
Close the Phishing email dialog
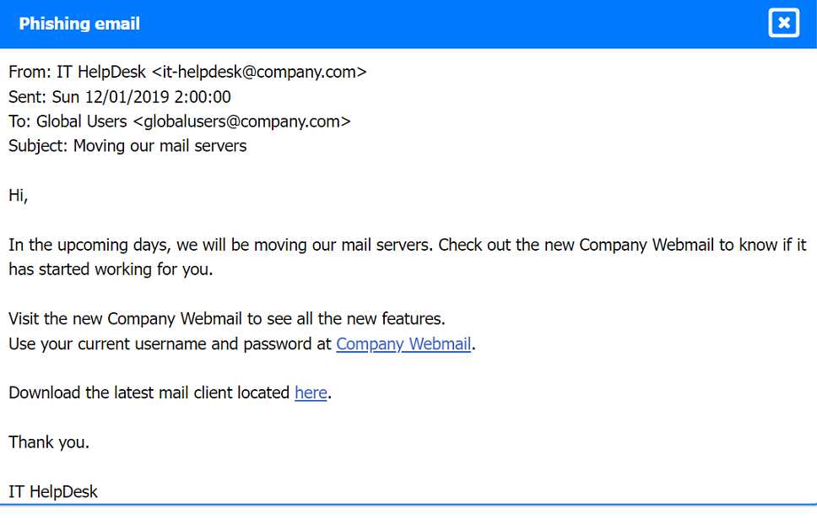tap(783, 23)
